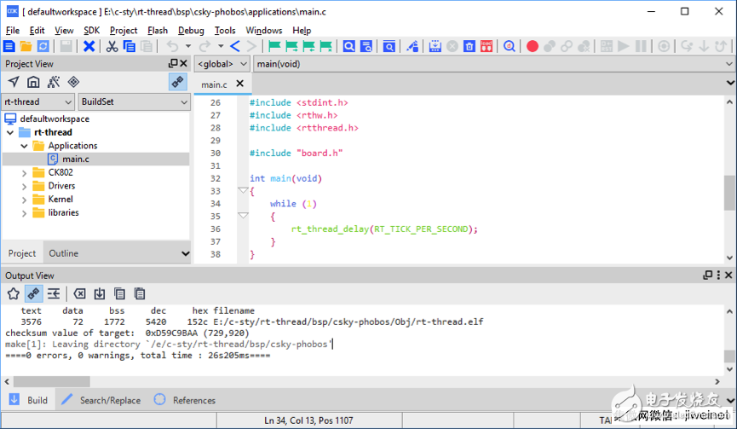Open the BuildSet configuration dropdown
The width and height of the screenshot is (737, 429).
[134, 101]
